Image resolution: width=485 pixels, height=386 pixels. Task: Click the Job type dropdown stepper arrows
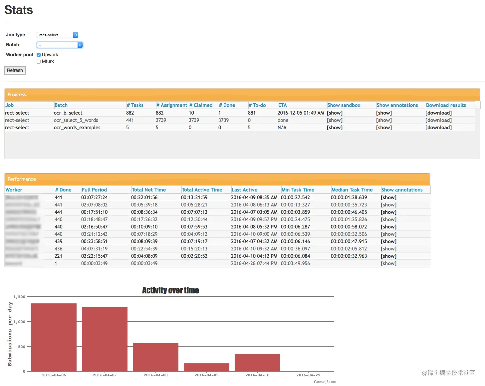(x=76, y=35)
